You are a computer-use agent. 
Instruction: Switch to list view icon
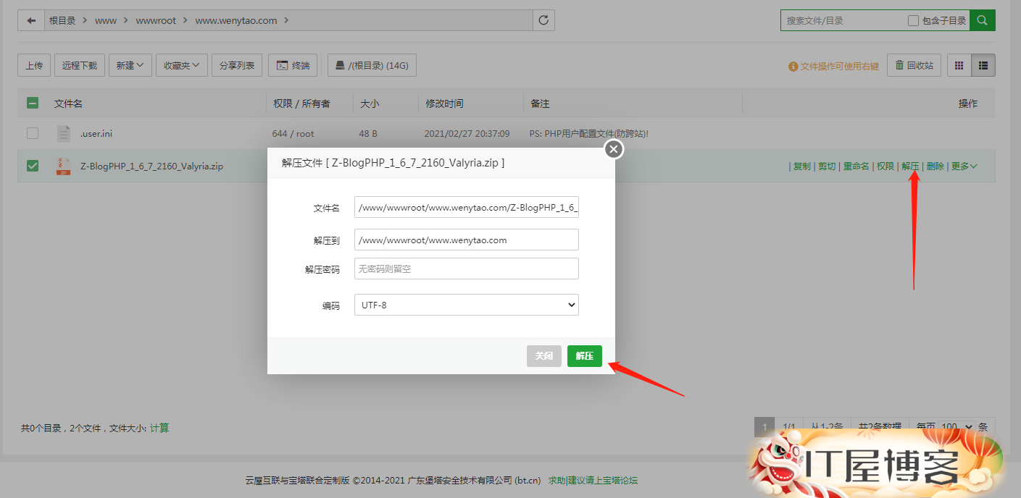[983, 65]
